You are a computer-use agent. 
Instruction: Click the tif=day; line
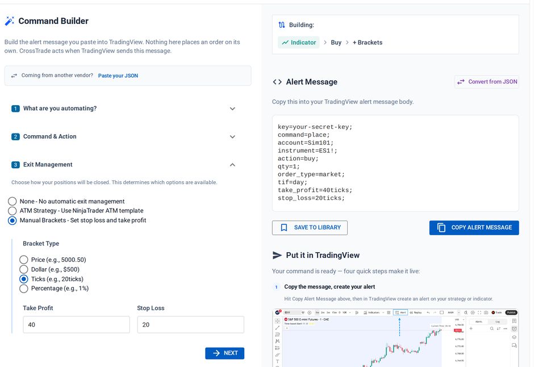(x=293, y=182)
